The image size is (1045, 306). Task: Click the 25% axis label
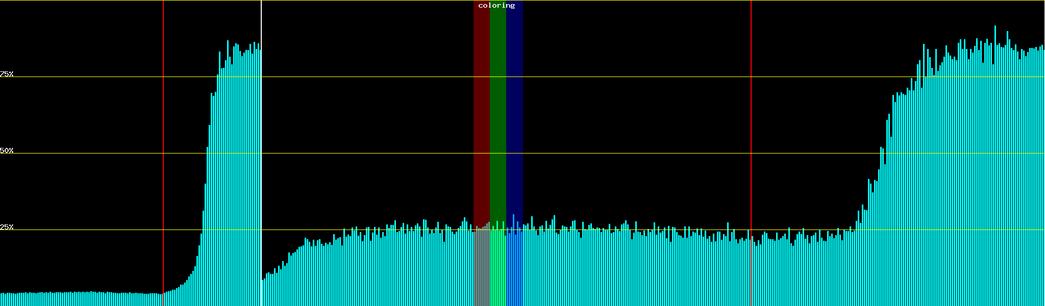click(7, 227)
